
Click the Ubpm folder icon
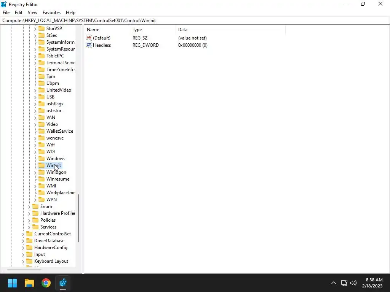(42, 83)
